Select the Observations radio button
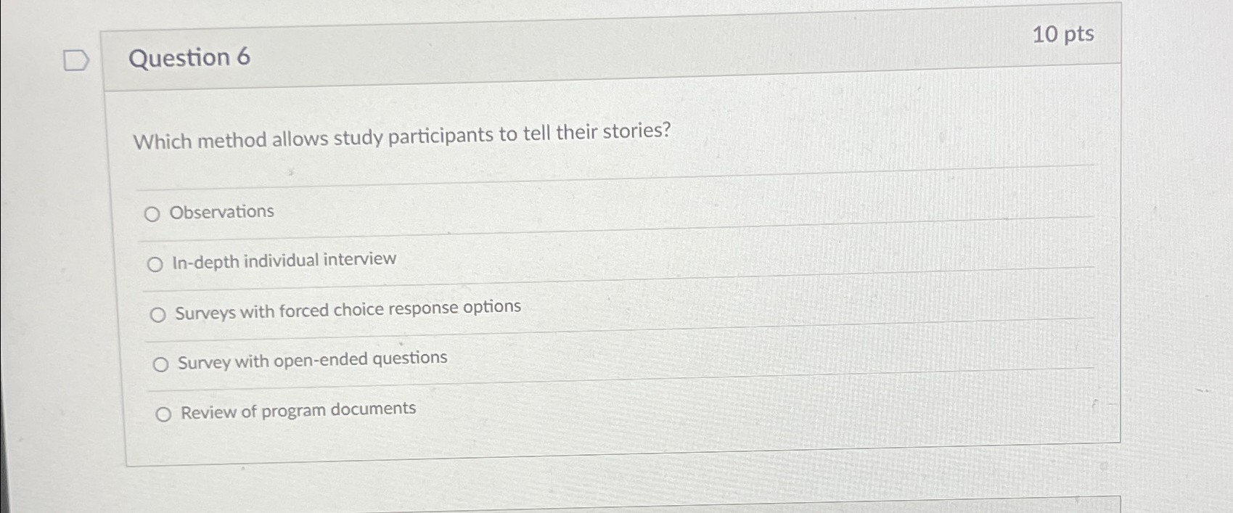Viewport: 1233px width, 513px height. pos(152,213)
